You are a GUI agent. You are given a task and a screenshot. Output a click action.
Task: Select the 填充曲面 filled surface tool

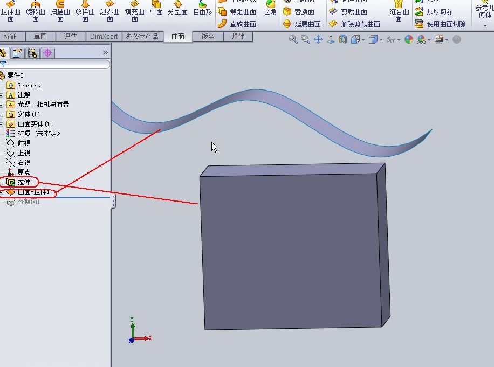pos(134,11)
